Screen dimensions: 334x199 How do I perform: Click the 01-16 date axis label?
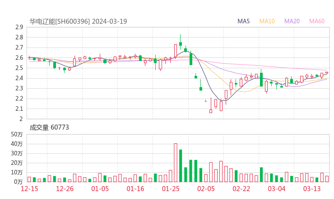click(x=135, y=189)
